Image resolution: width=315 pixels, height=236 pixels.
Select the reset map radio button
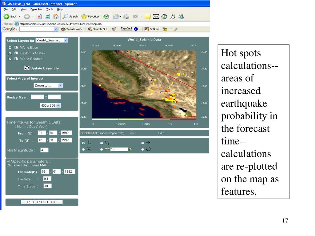coord(142,149)
